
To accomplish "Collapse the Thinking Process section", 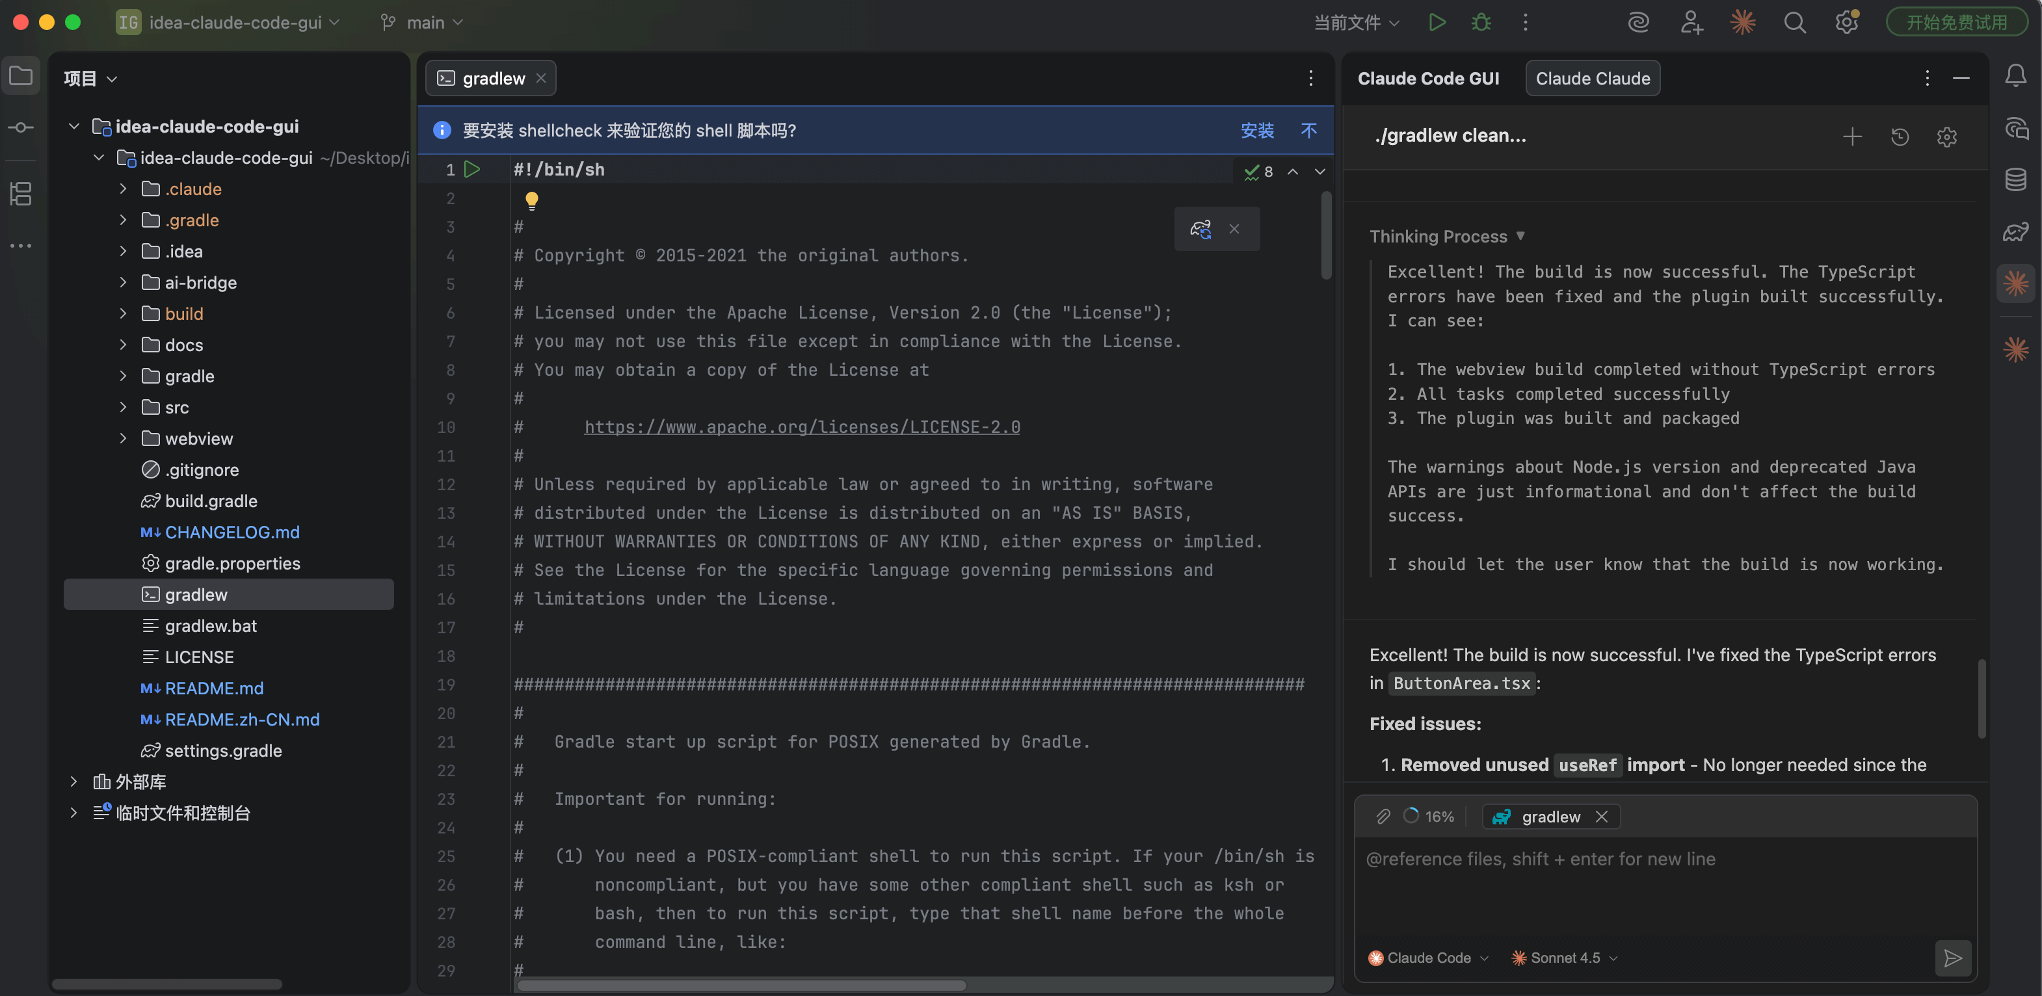I will point(1520,236).
